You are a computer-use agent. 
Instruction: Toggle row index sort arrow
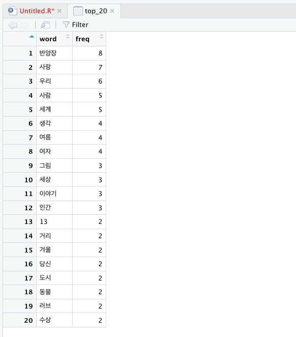coord(32,37)
